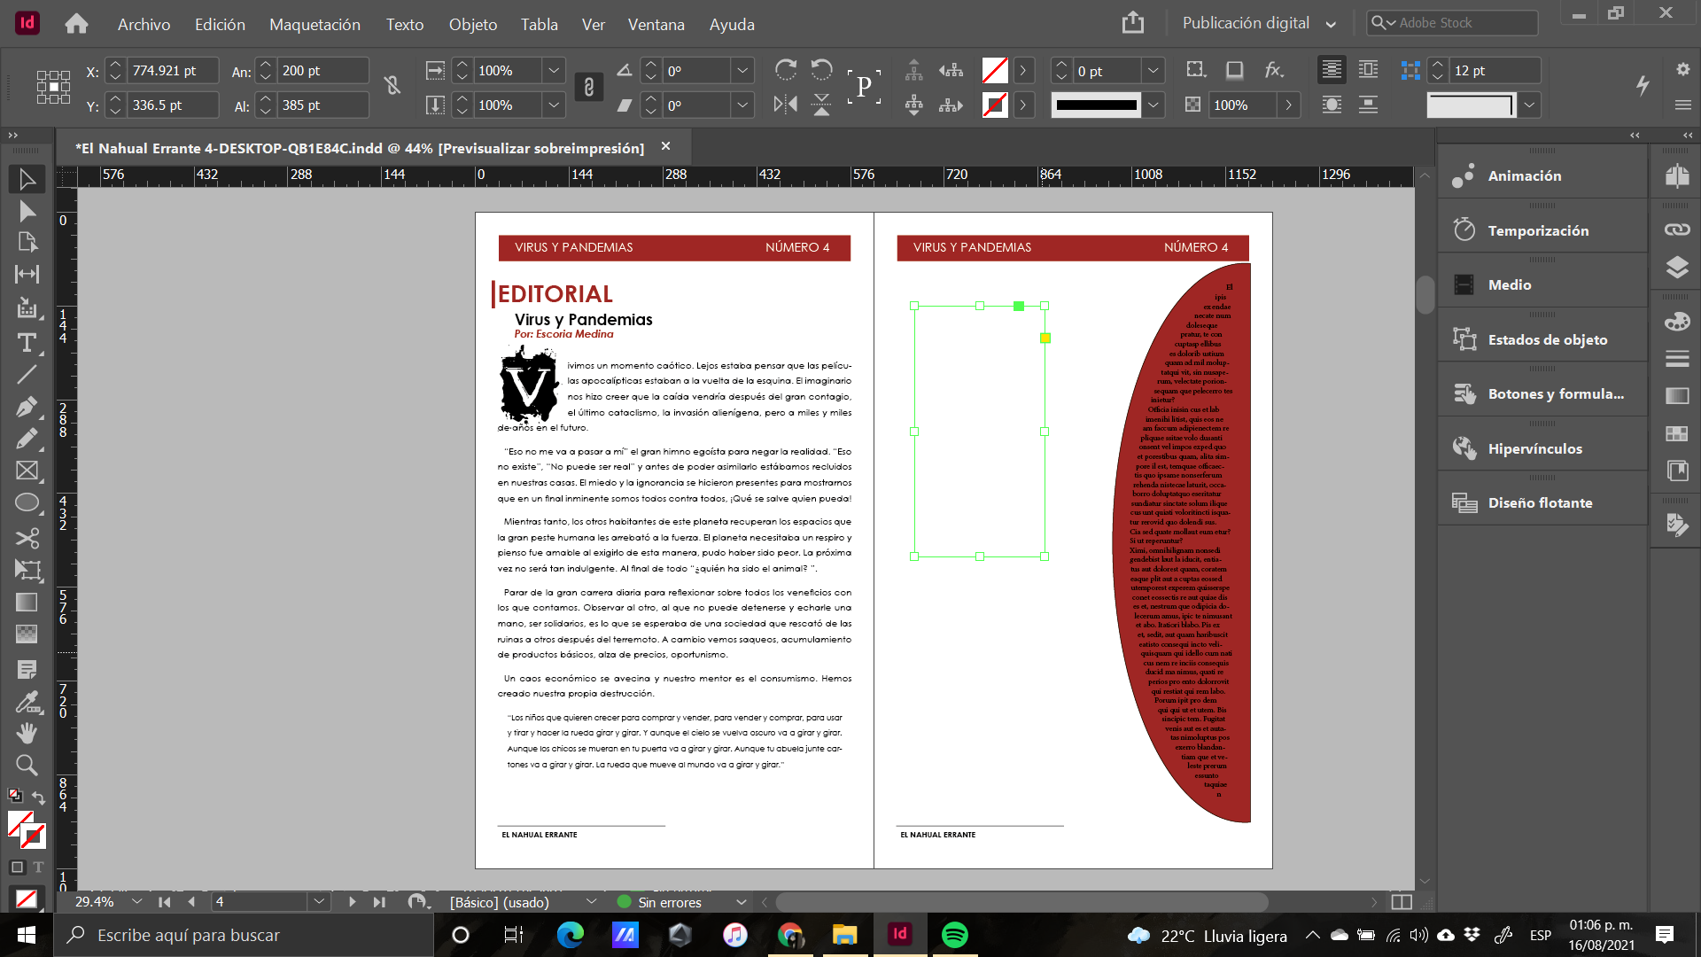Screen dimensions: 1701x957
Task: Toggle the screen mode button in toolbox
Action: coord(27,899)
